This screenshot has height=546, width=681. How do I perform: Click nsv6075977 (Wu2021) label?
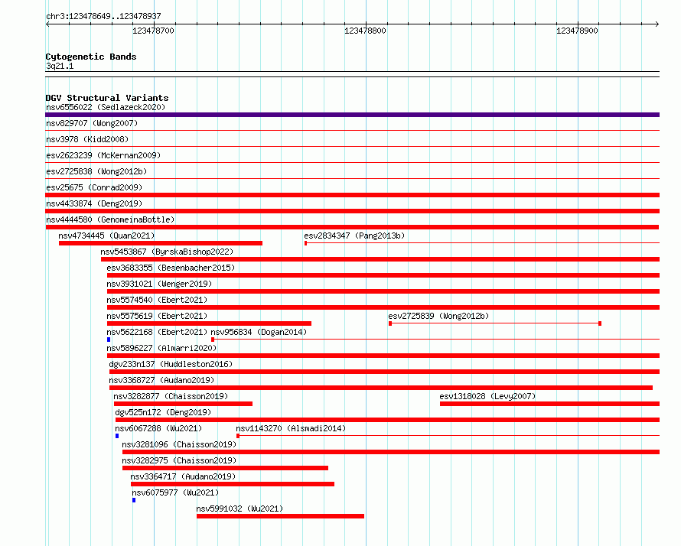175,492
